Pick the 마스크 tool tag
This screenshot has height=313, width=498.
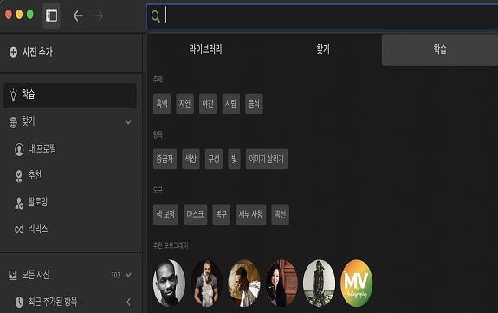[x=196, y=214]
